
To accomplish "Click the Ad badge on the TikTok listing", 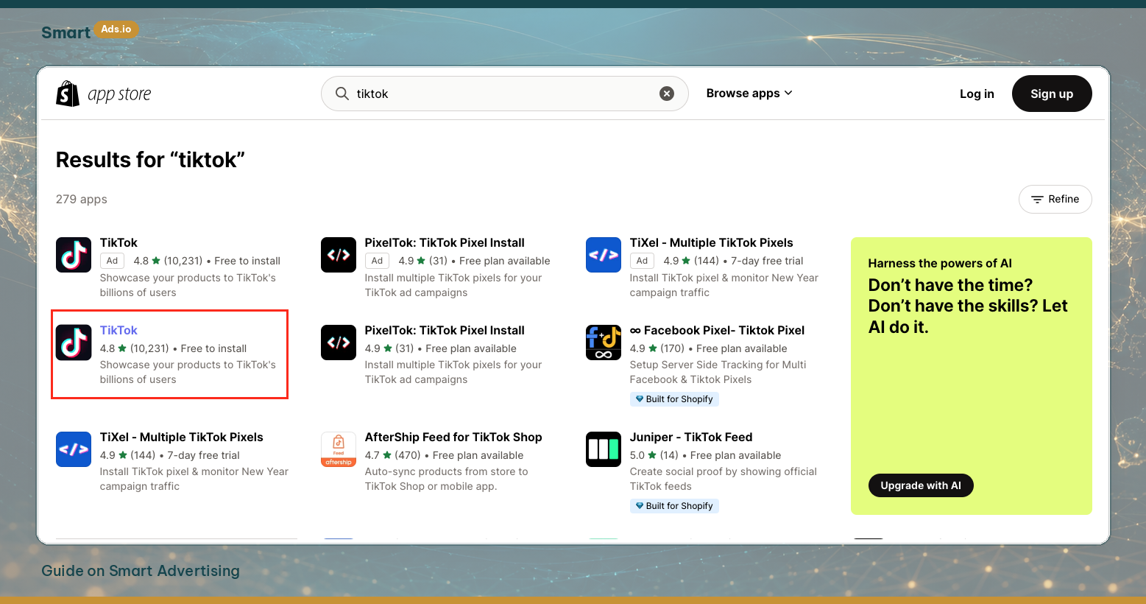I will point(112,261).
